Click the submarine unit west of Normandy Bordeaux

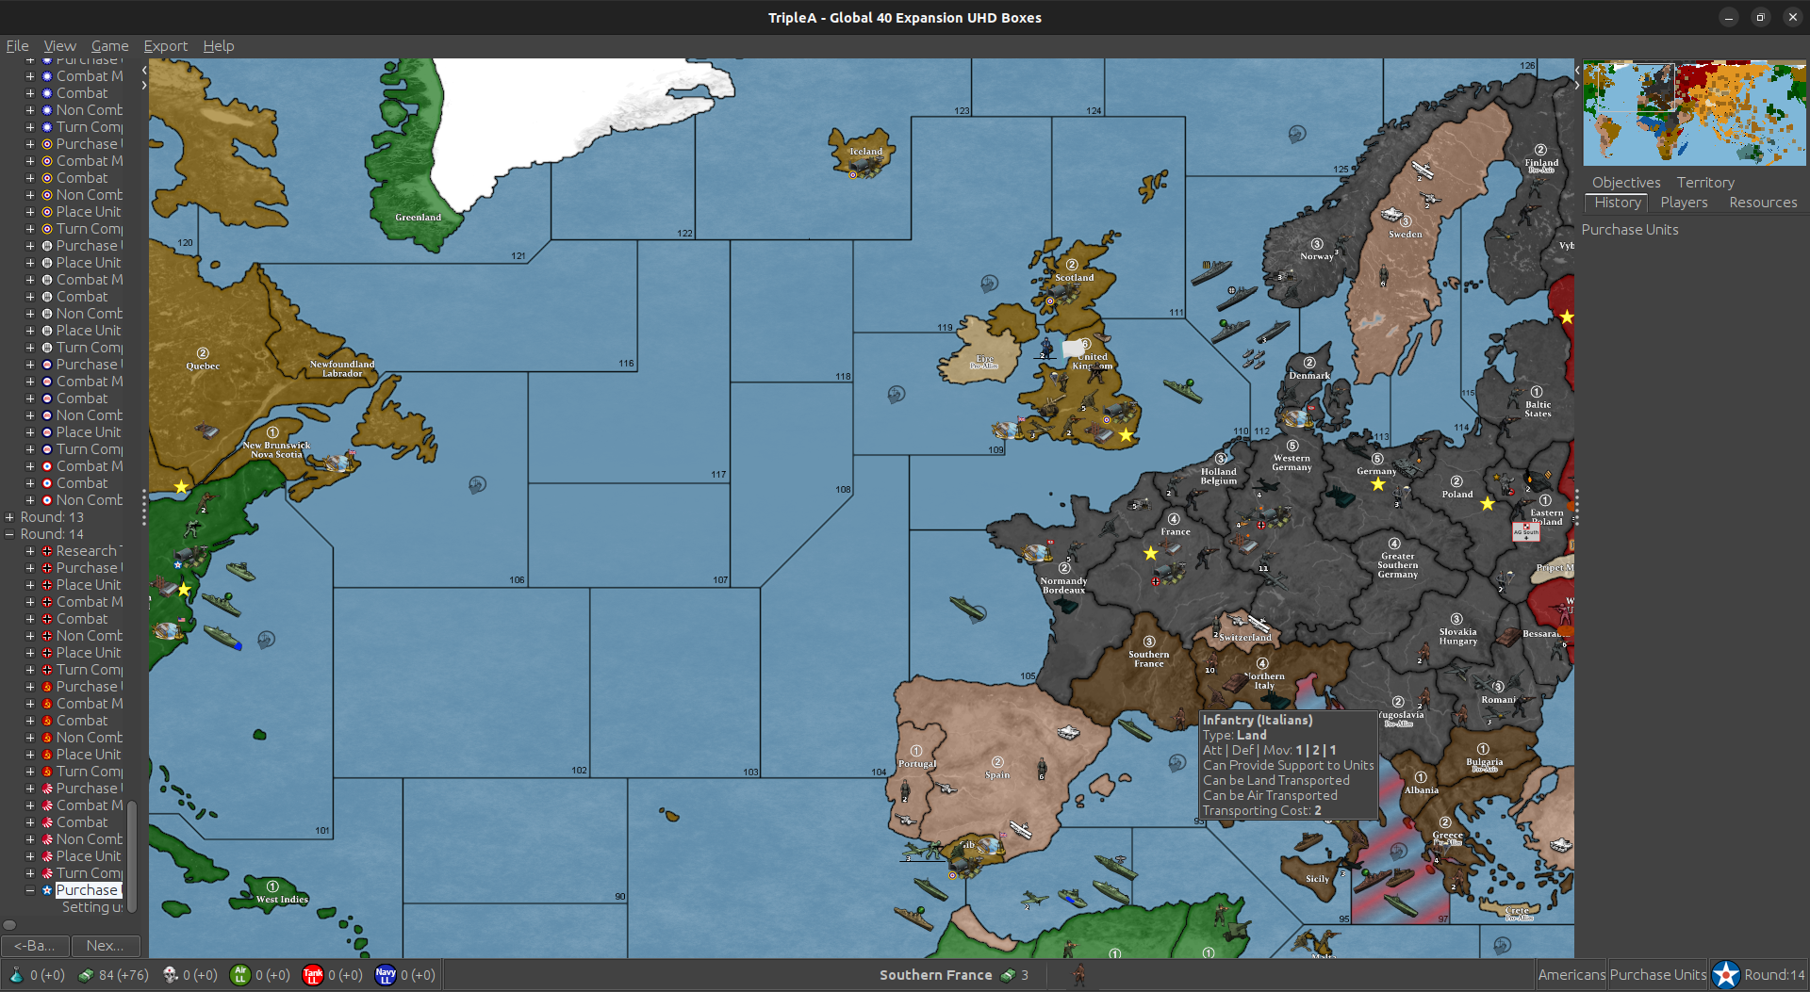968,608
